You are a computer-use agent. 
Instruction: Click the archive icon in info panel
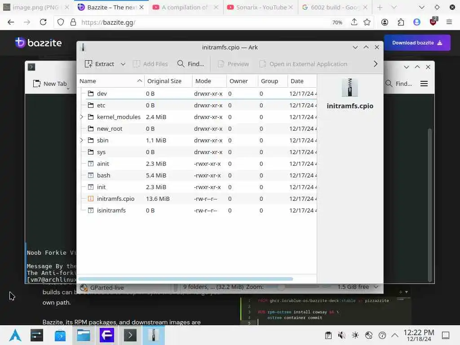point(349,88)
